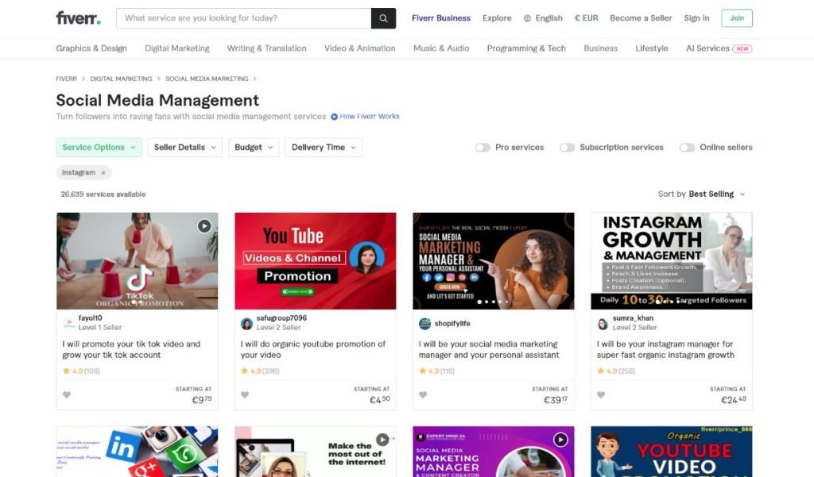The image size is (814, 477).
Task: Play video icon on fayol10 TikTok gig
Action: point(204,226)
